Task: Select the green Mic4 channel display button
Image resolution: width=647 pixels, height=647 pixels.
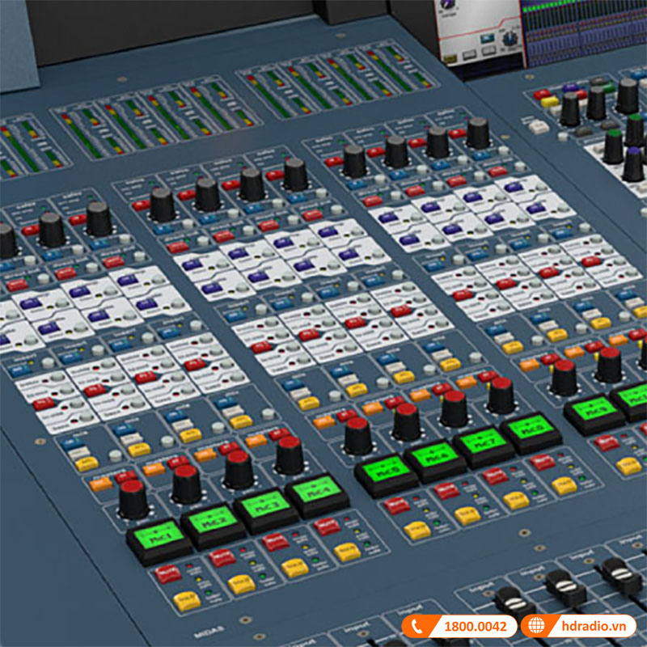Action: pyautogui.click(x=316, y=491)
